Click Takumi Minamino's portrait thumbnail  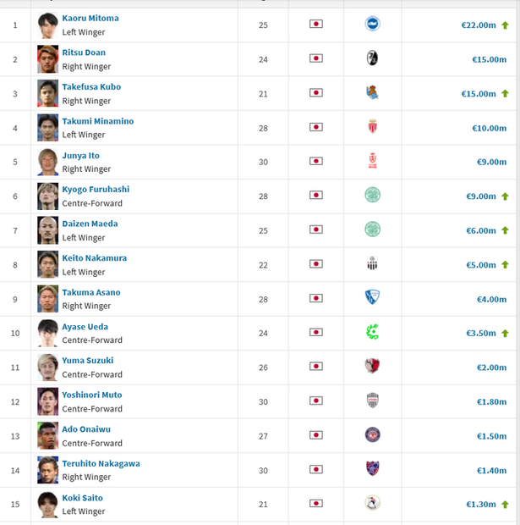(48, 128)
